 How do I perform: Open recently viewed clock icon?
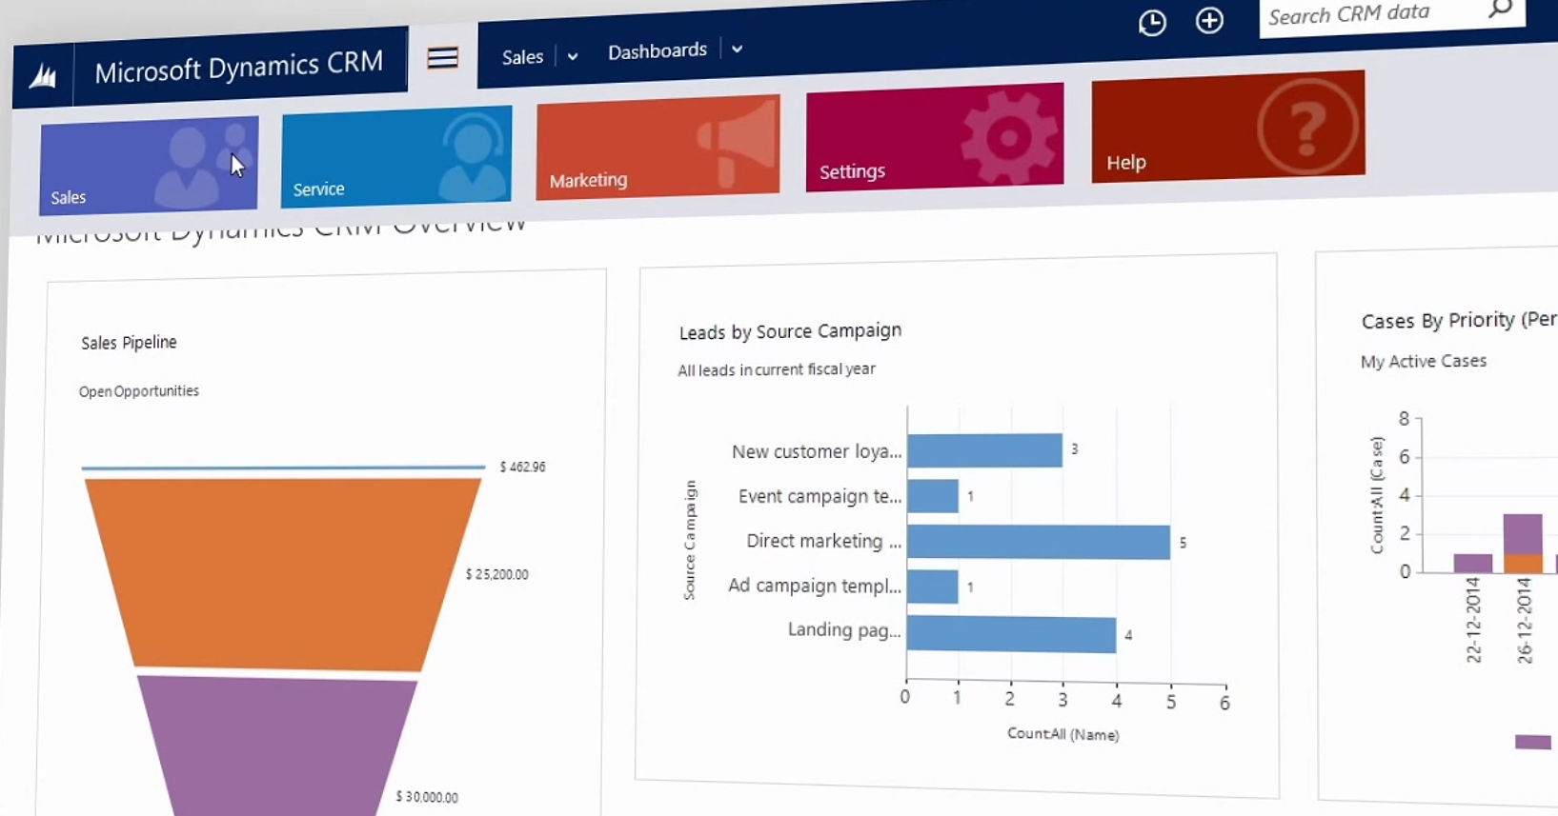pyautogui.click(x=1152, y=23)
